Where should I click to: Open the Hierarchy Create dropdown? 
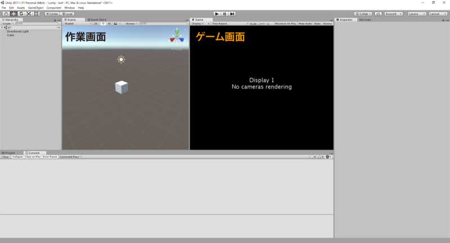coord(7,24)
